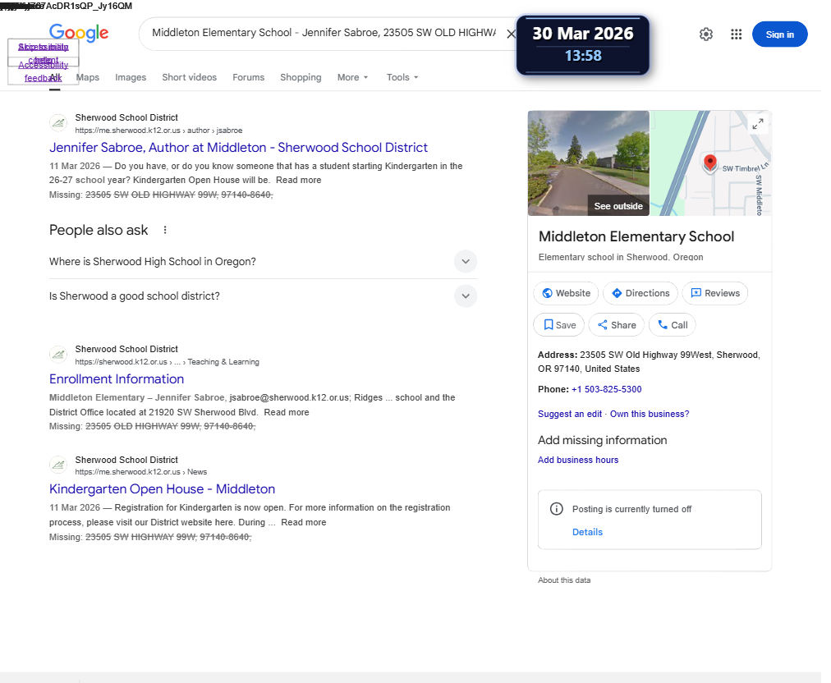This screenshot has height=683, width=831.
Task: Click About this data link
Action: (x=564, y=580)
